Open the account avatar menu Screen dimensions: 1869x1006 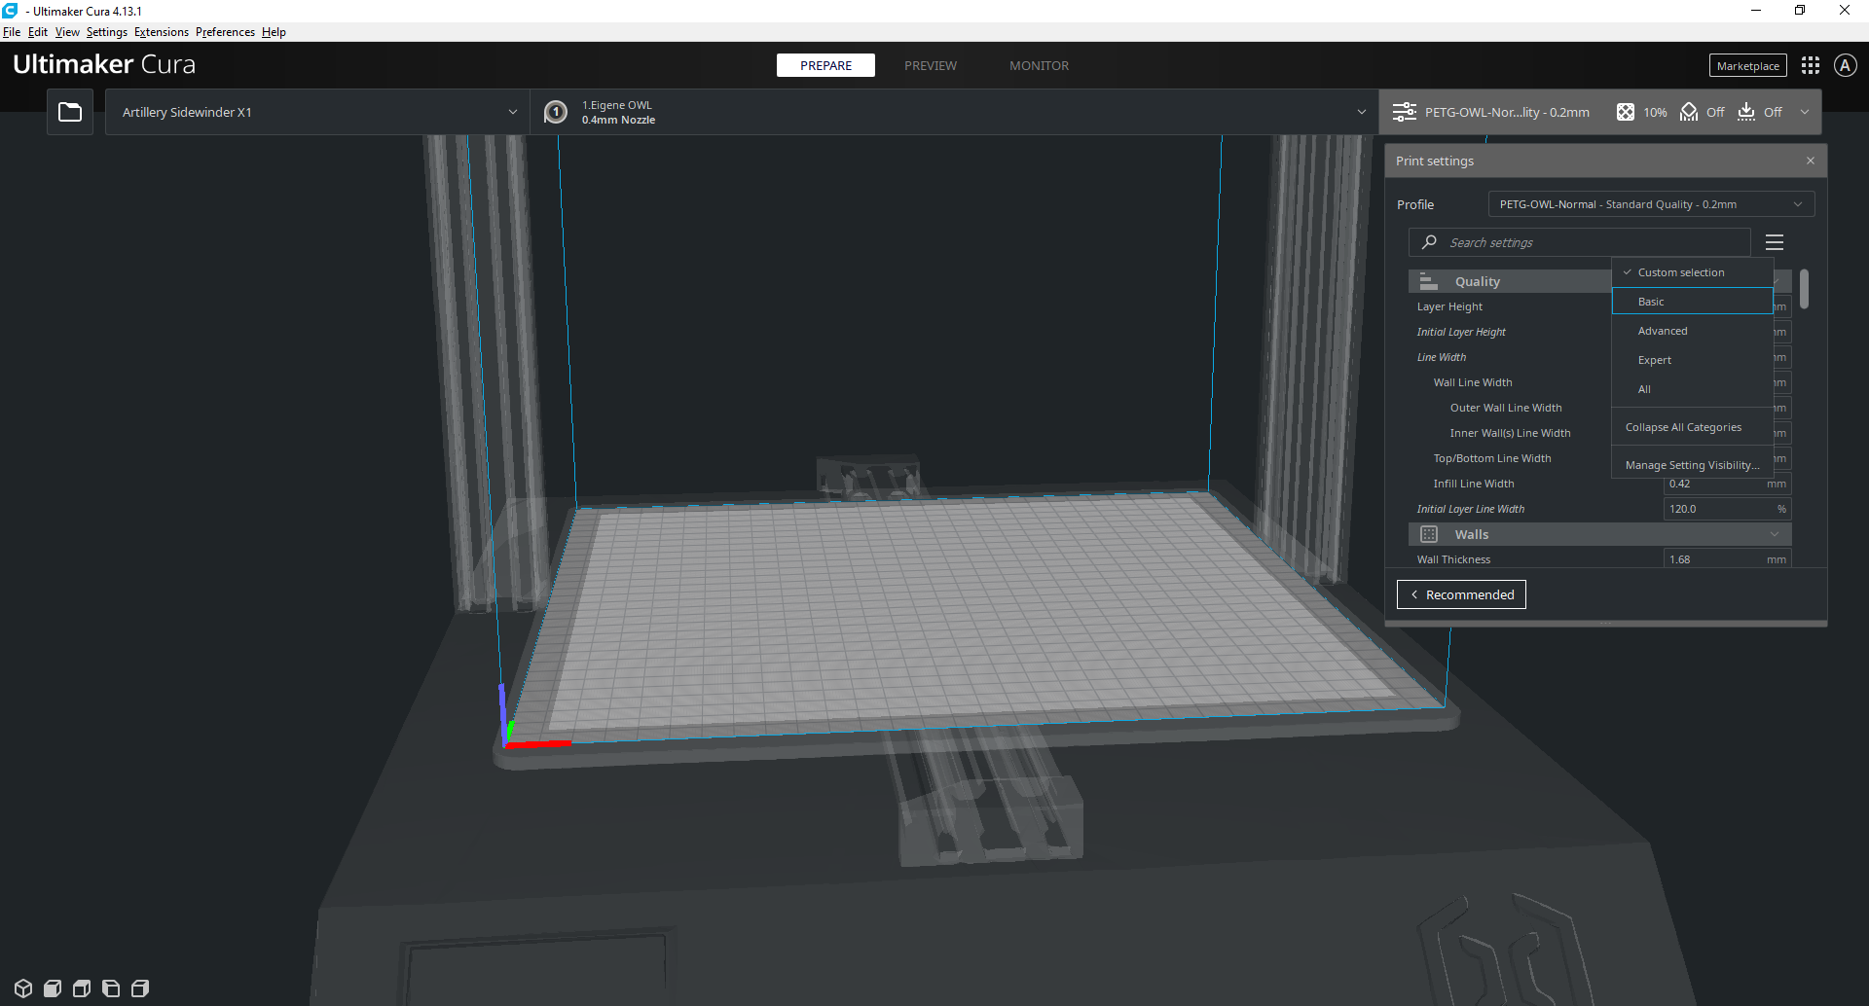1845,65
